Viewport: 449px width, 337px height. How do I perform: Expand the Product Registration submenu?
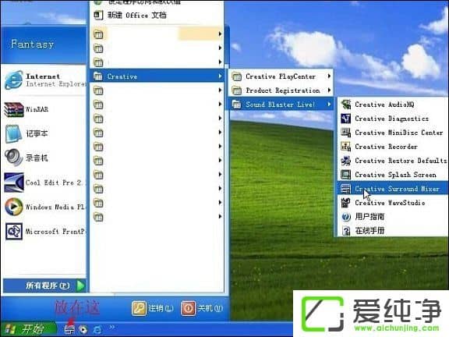[x=281, y=90]
